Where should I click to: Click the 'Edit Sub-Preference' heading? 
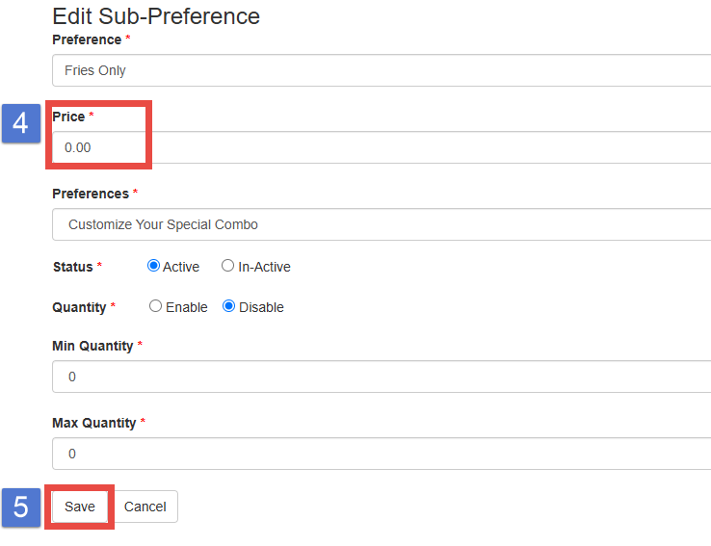tap(156, 16)
